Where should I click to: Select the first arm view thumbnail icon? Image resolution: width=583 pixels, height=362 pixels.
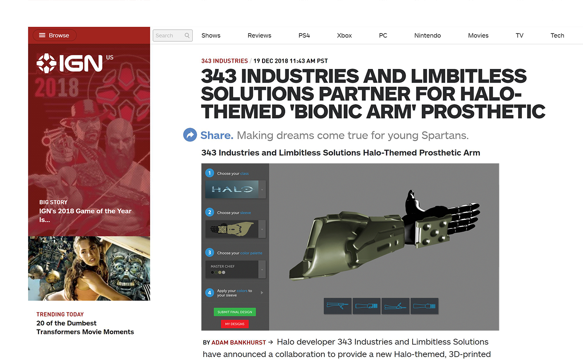337,306
